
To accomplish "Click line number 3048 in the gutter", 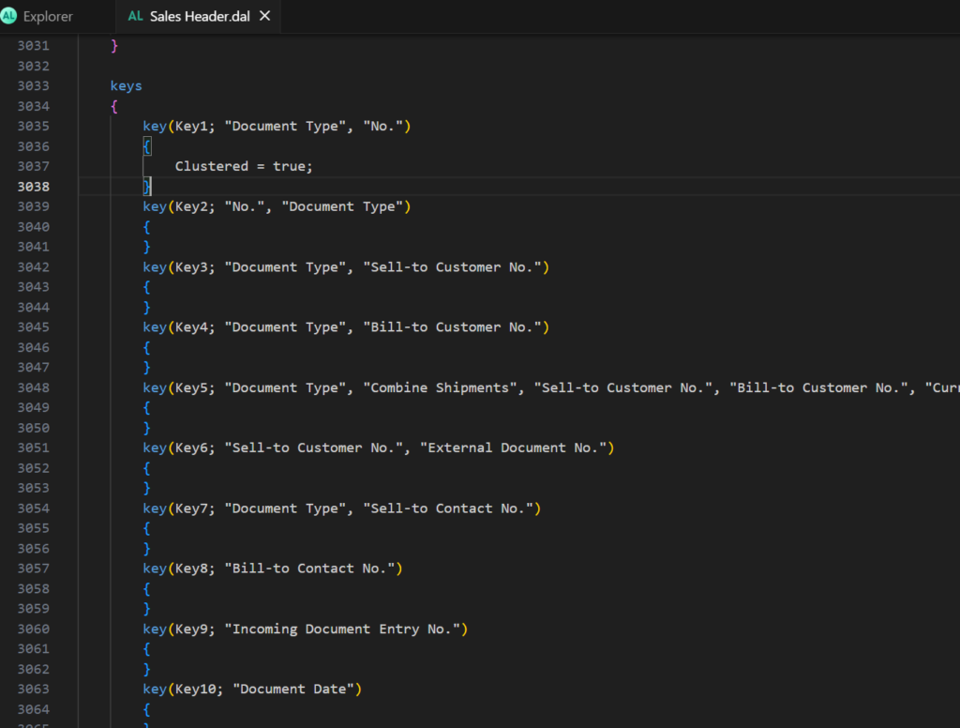I will pyautogui.click(x=34, y=387).
